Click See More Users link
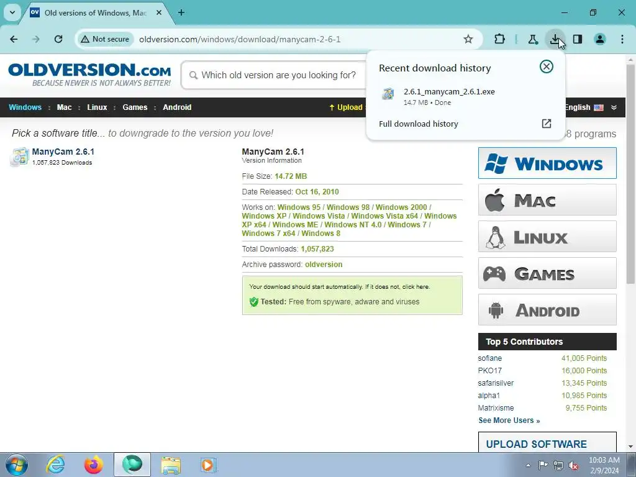This screenshot has height=477, width=636. 509,420
